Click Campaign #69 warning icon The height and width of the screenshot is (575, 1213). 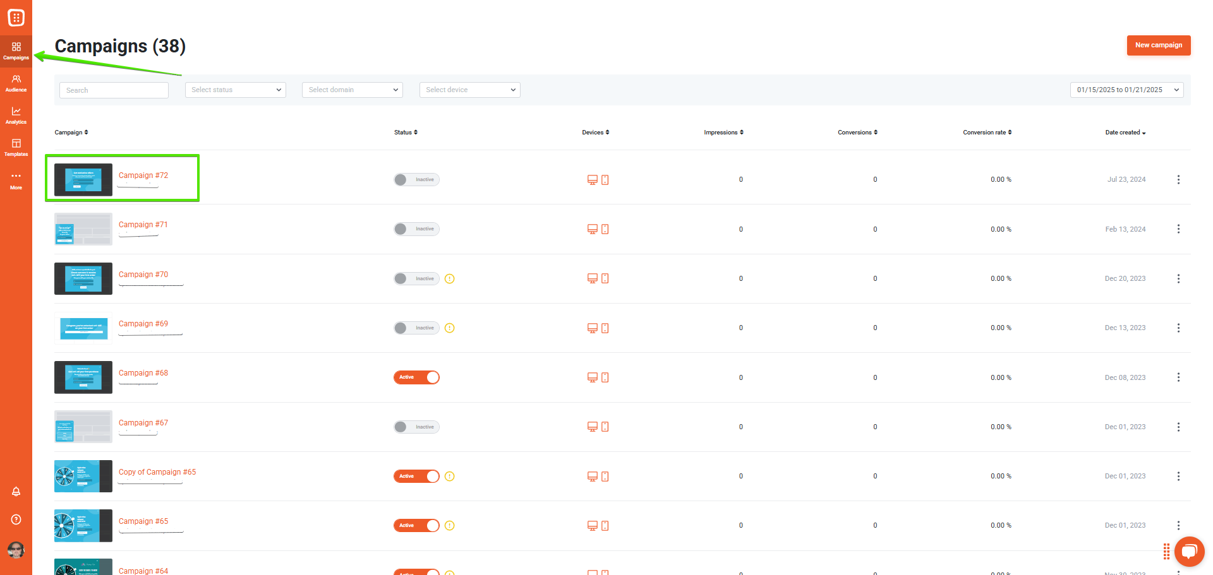pyautogui.click(x=450, y=328)
